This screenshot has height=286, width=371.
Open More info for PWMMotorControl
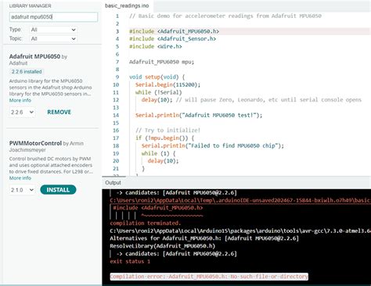pyautogui.click(x=20, y=178)
